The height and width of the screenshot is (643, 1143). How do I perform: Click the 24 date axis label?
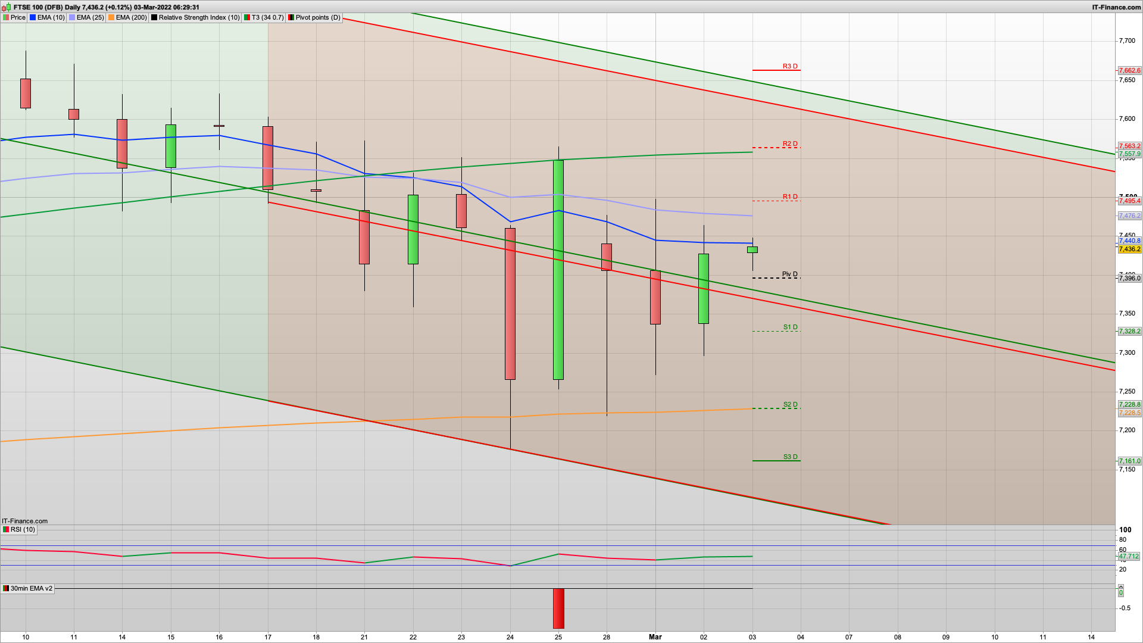click(510, 637)
